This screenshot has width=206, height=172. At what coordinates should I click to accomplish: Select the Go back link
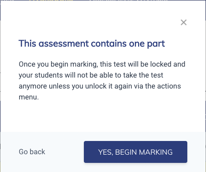(x=32, y=152)
